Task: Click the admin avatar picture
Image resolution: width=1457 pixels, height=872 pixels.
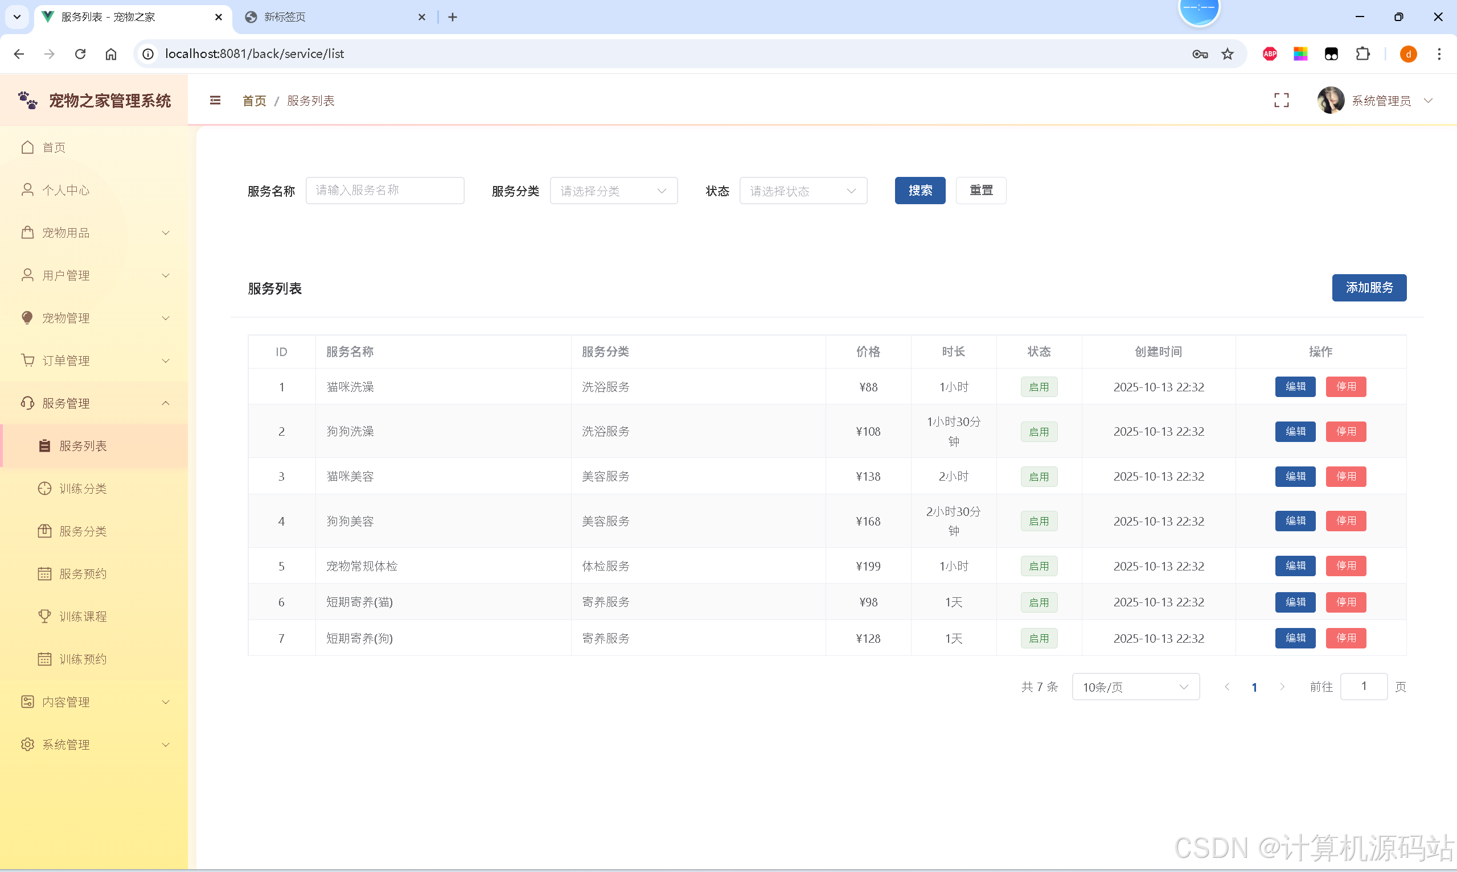Action: (1331, 101)
